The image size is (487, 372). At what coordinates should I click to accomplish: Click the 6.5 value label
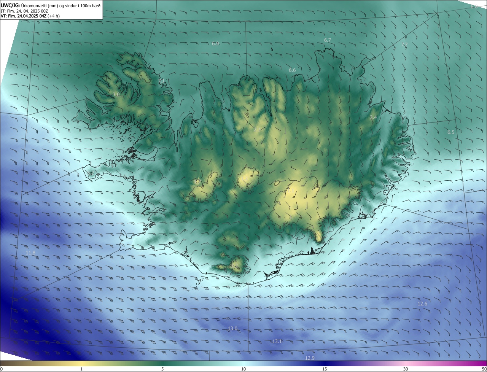click(x=451, y=132)
